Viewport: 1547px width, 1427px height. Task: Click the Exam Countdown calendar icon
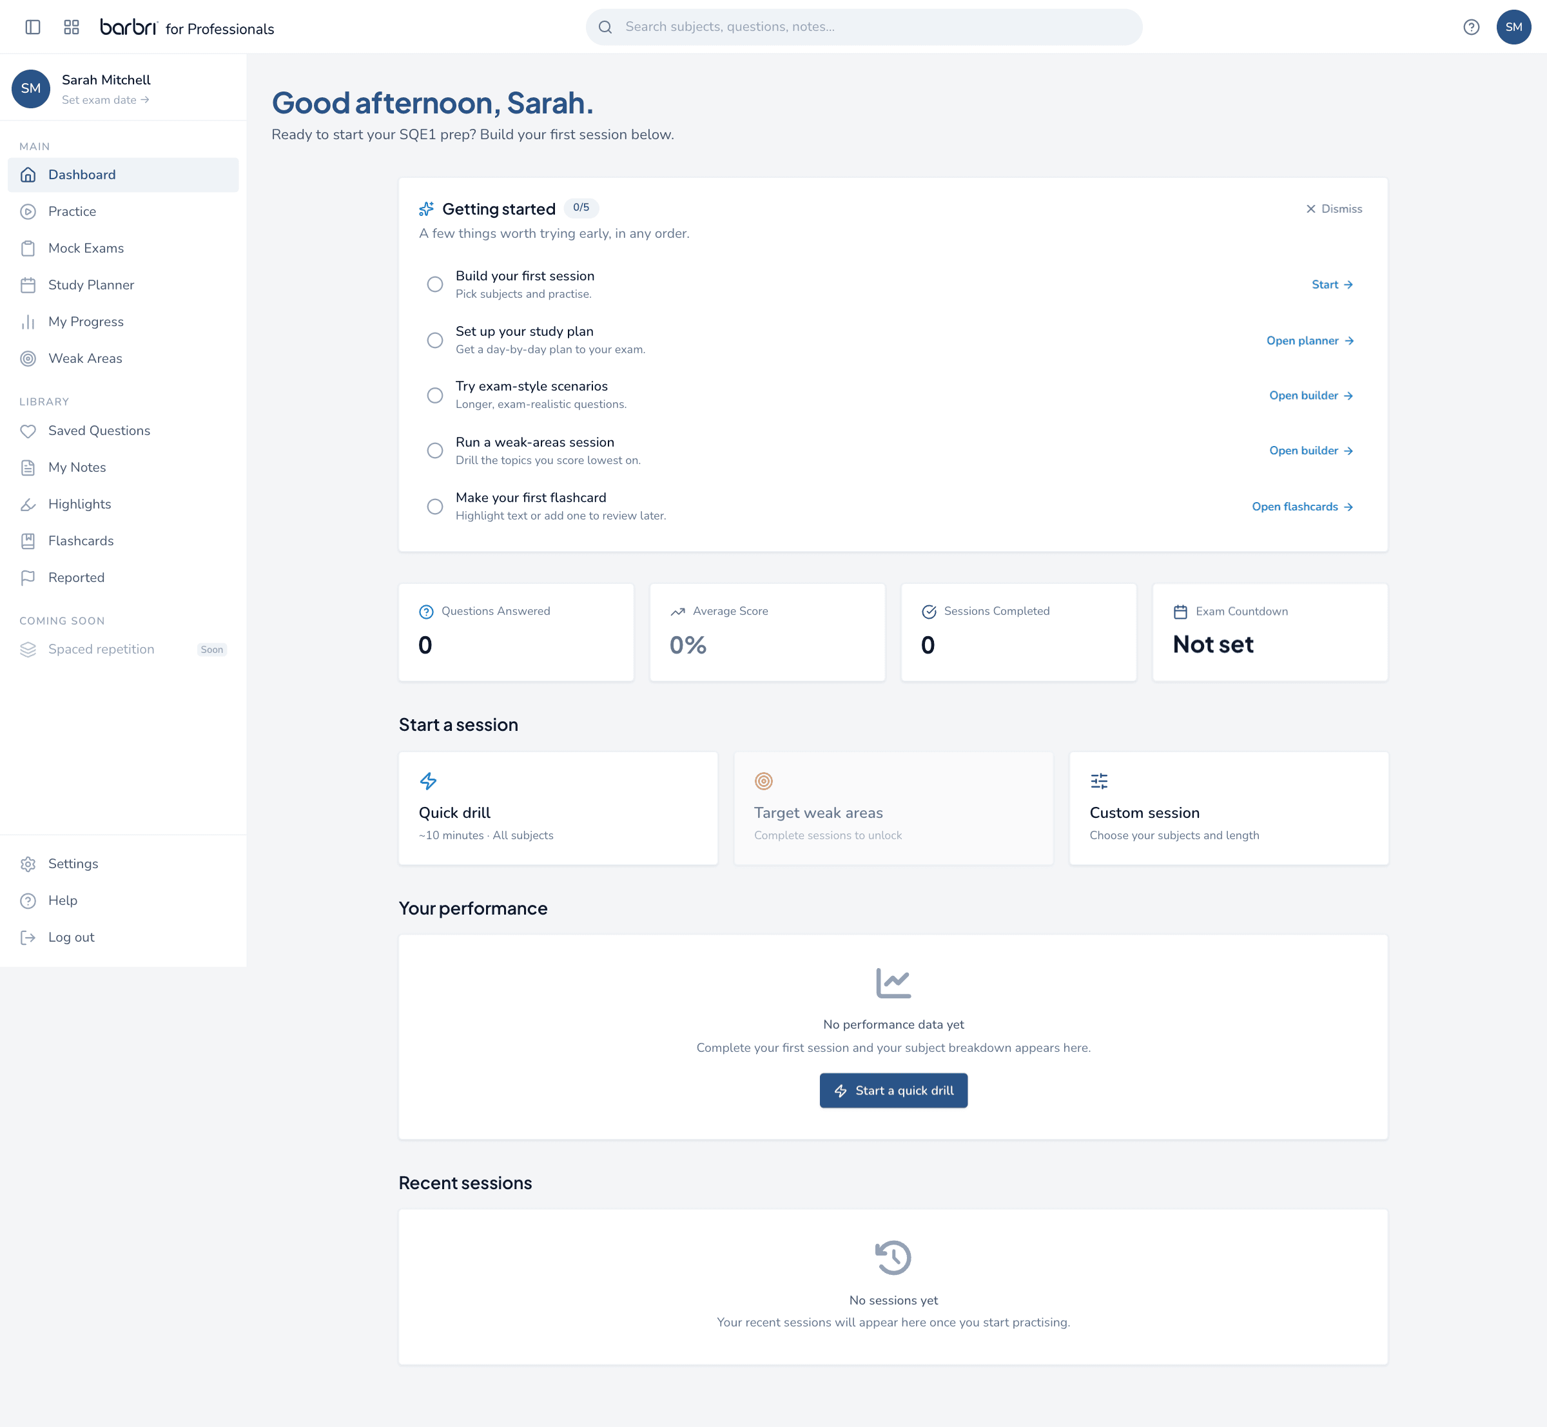[1180, 612]
